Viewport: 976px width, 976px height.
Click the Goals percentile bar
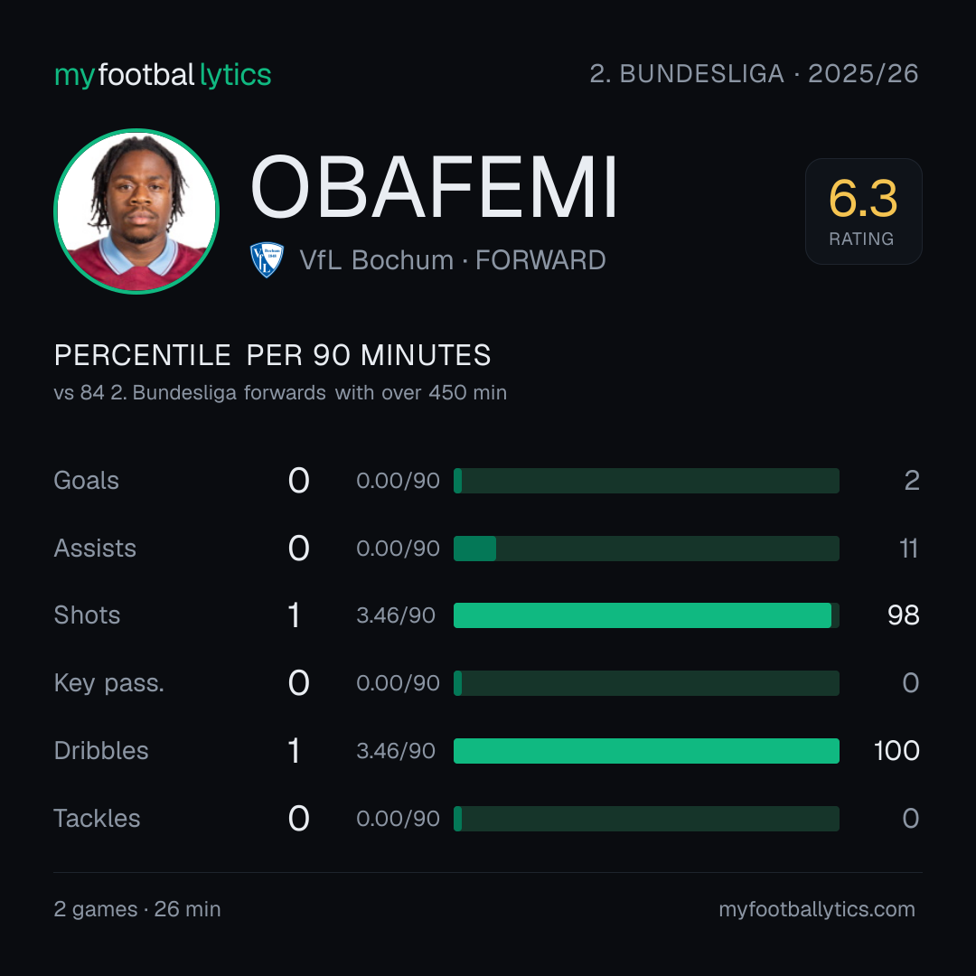646,481
